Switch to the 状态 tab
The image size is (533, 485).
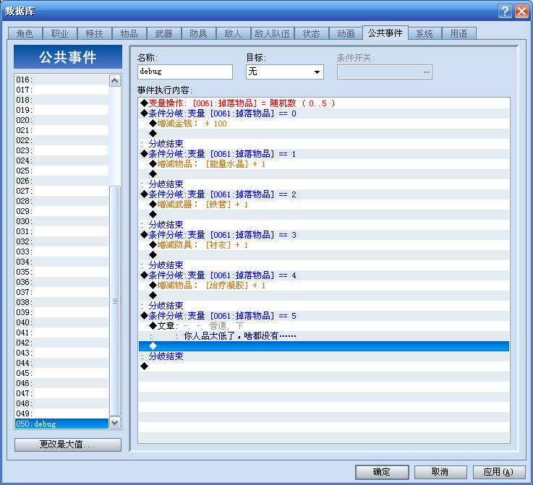312,33
